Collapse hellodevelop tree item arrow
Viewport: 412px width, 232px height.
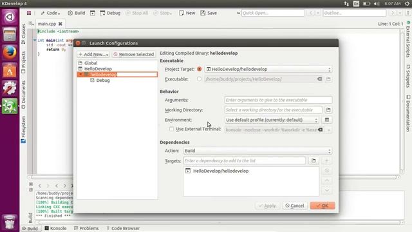click(80, 75)
